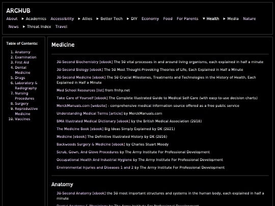Expand the Better Tech dropdown arrow
The image size is (275, 206).
pyautogui.click(x=97, y=19)
